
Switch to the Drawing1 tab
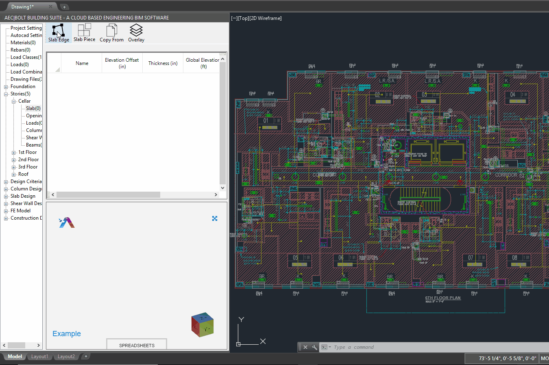(x=23, y=6)
